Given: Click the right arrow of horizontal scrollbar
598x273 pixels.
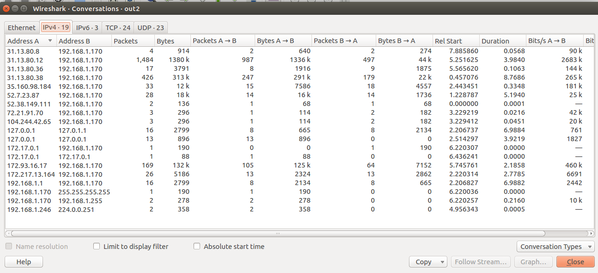Looking at the screenshot, I should coord(592,234).
